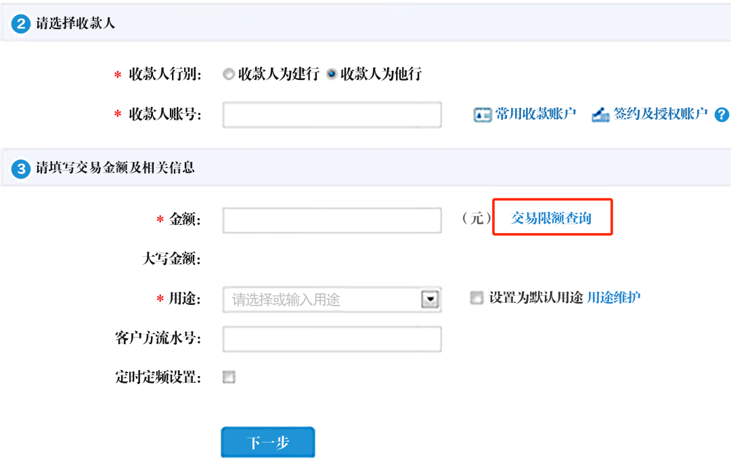The height and width of the screenshot is (460, 731).
Task: Open 交易限额查询 link
Action: (x=551, y=218)
